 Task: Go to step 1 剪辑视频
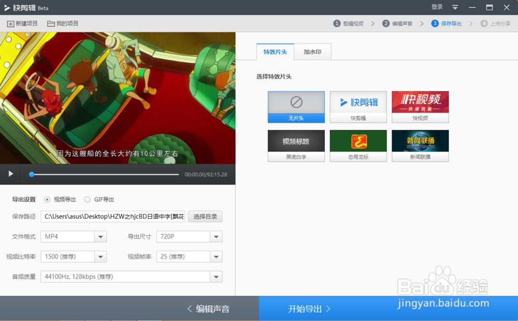click(x=348, y=23)
